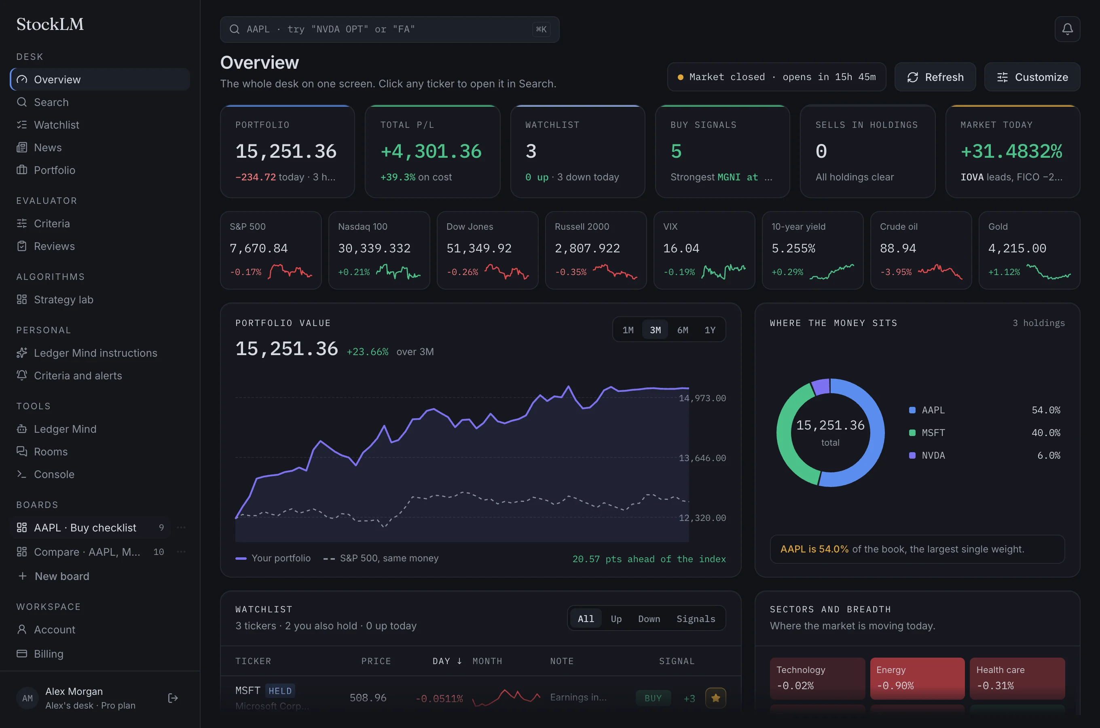Click the Refresh button
The width and height of the screenshot is (1100, 728).
pyautogui.click(x=935, y=77)
